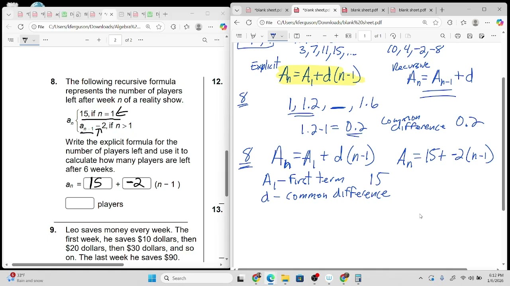Click fit to width icon in blank sheet PDF
The width and height of the screenshot is (510, 286).
click(x=348, y=36)
